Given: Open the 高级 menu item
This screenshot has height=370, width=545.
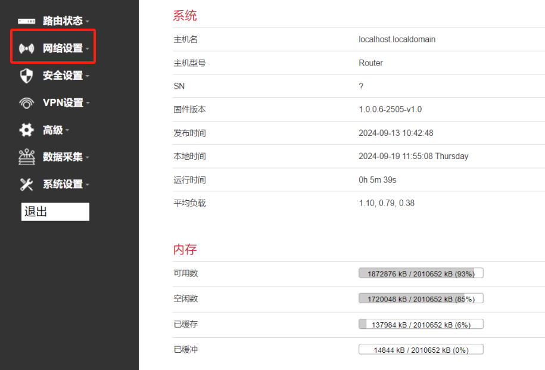Looking at the screenshot, I should (x=54, y=129).
